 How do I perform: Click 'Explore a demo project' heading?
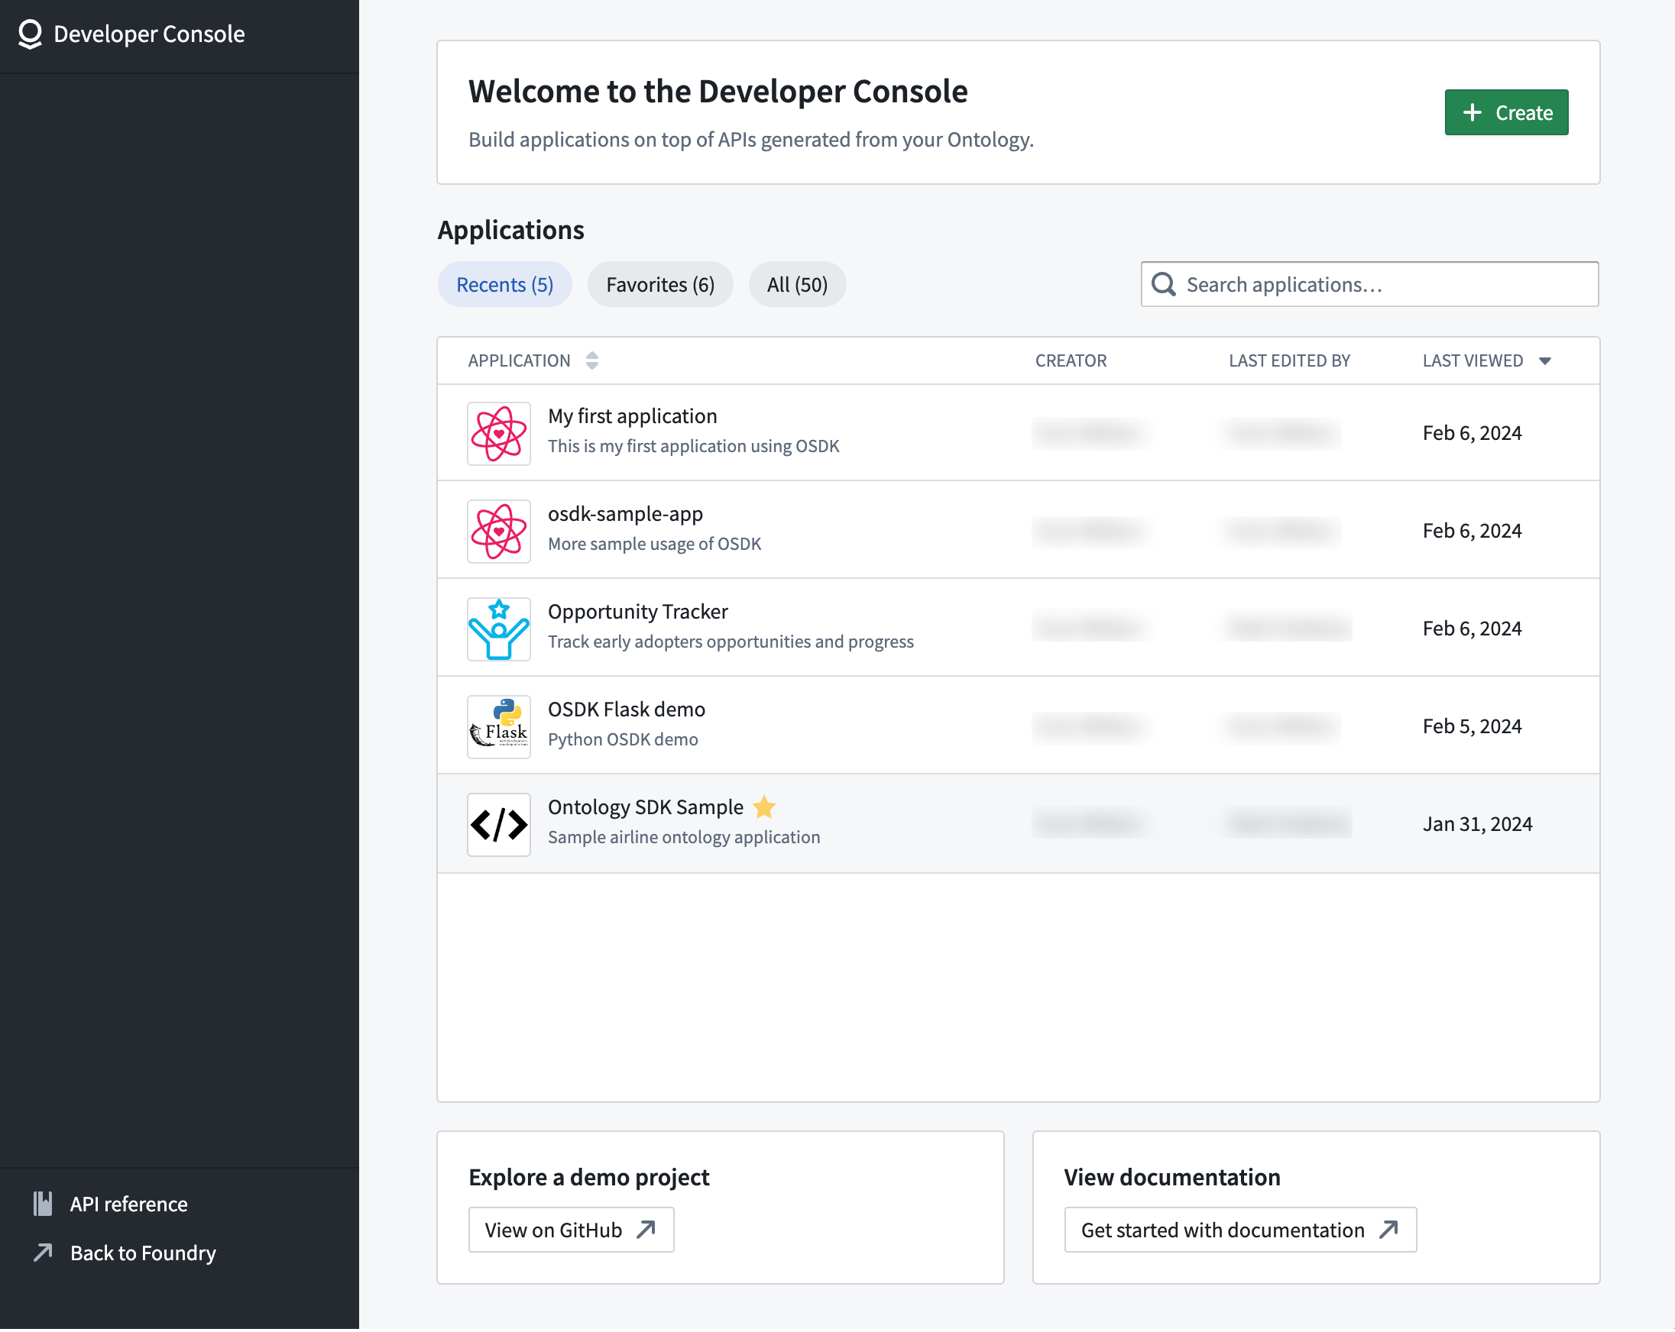click(x=589, y=1178)
